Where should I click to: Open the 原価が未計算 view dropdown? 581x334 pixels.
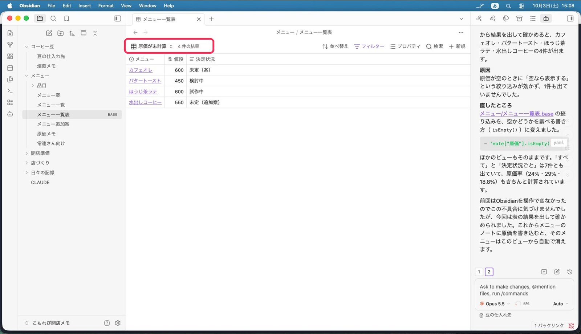tap(152, 46)
